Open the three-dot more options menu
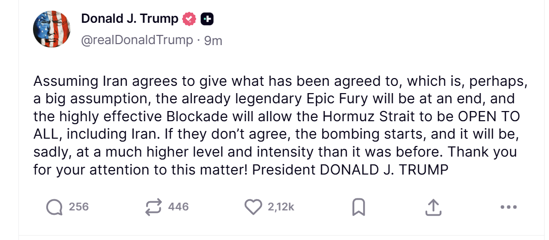 pyautogui.click(x=508, y=207)
